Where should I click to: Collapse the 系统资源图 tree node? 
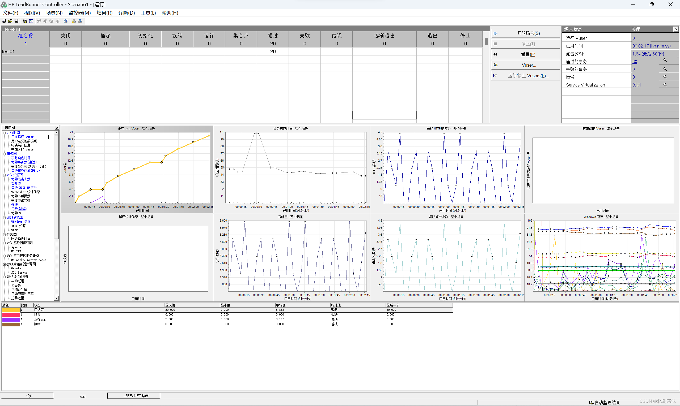(x=4, y=218)
